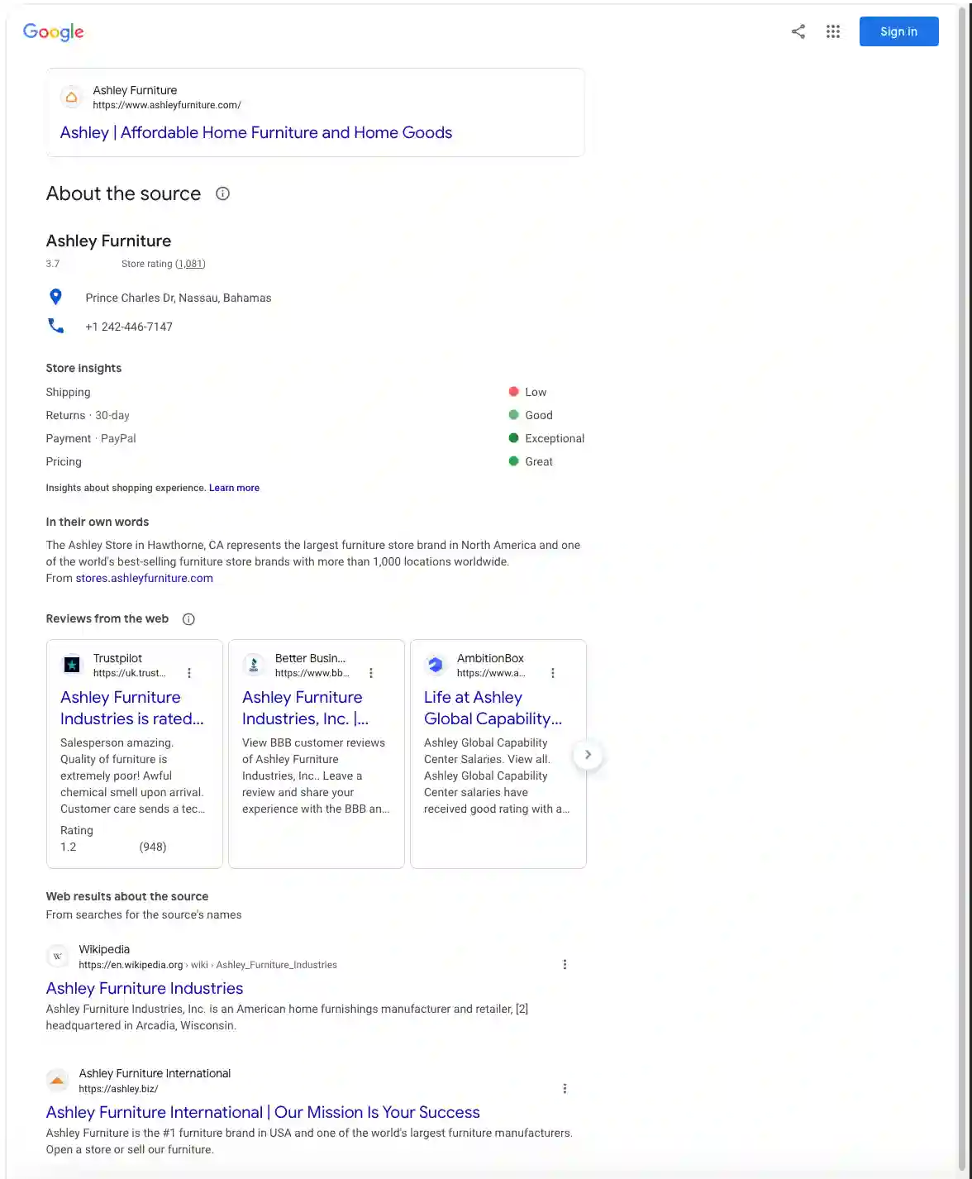
Task: Click the Wikipedia favicon
Action: tap(57, 957)
